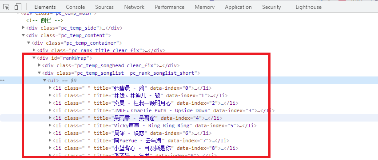Image resolution: width=378 pixels, height=160 pixels.
Task: Expand the li with data-index 1
Action: pos(50,95)
